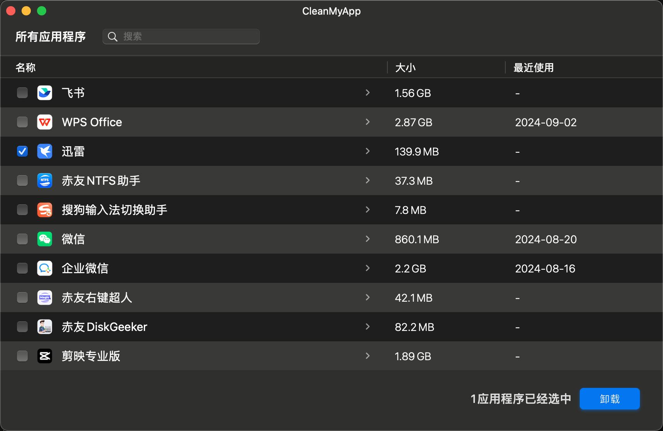Click the 7.8 MB size value
Viewport: 663px width, 431px height.
coord(411,210)
